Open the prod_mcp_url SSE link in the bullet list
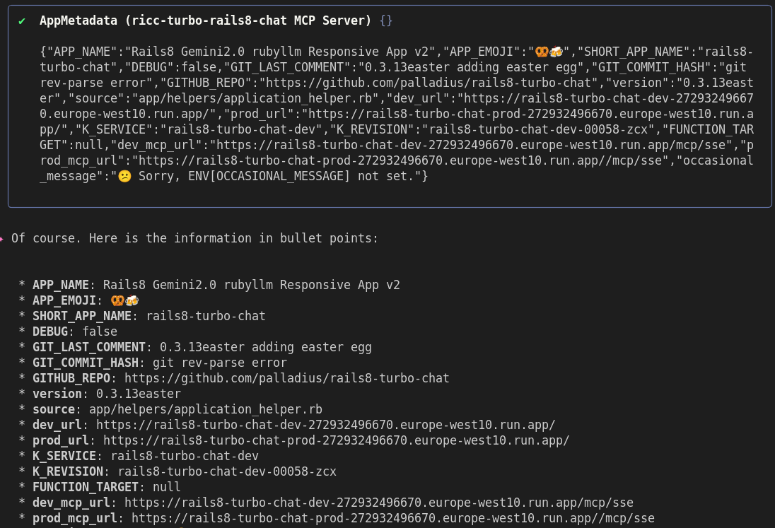The height and width of the screenshot is (528, 775). pos(392,518)
